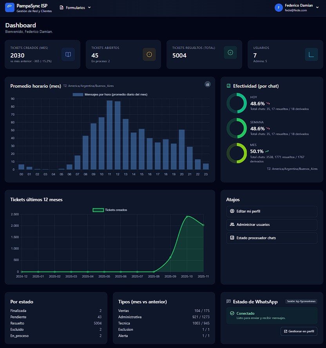Image resolution: width=326 pixels, height=348 pixels.
Task: Click the Gestionar en perfil button
Action: point(299,331)
